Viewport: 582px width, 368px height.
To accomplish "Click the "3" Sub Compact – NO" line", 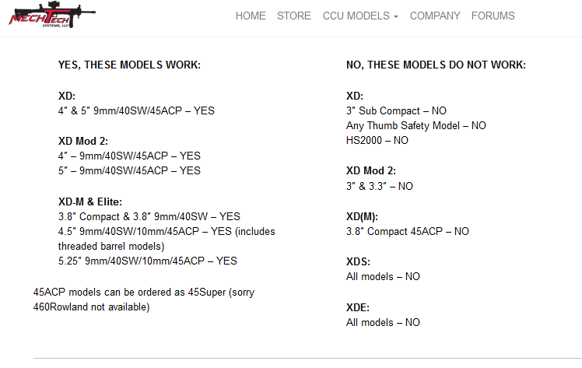I will tap(396, 111).
